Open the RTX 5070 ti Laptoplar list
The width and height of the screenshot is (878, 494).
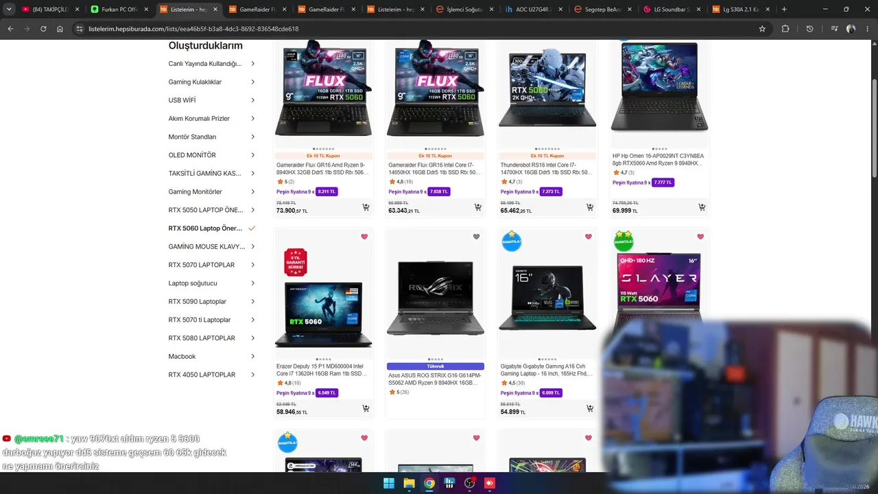(211, 320)
